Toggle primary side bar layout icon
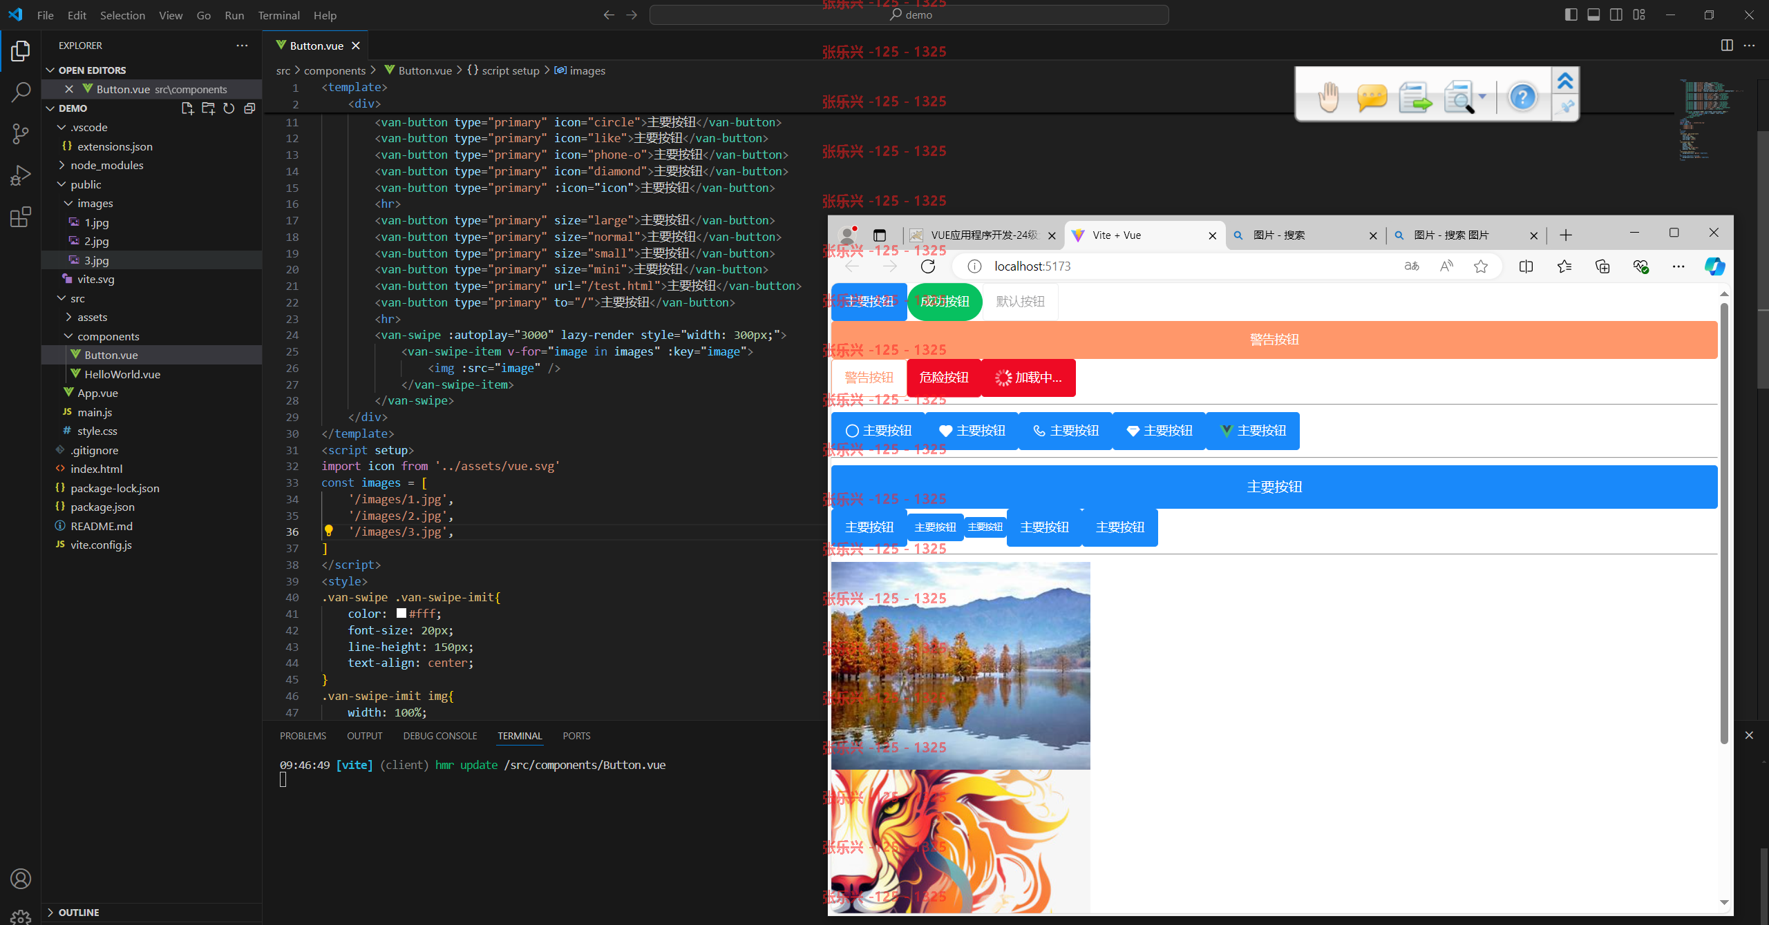The image size is (1769, 925). [1571, 14]
